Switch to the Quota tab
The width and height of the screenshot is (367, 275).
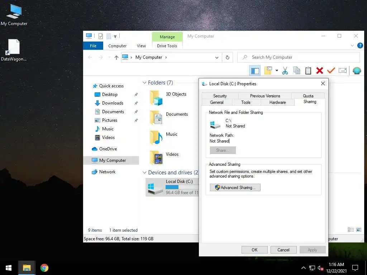[308, 96]
